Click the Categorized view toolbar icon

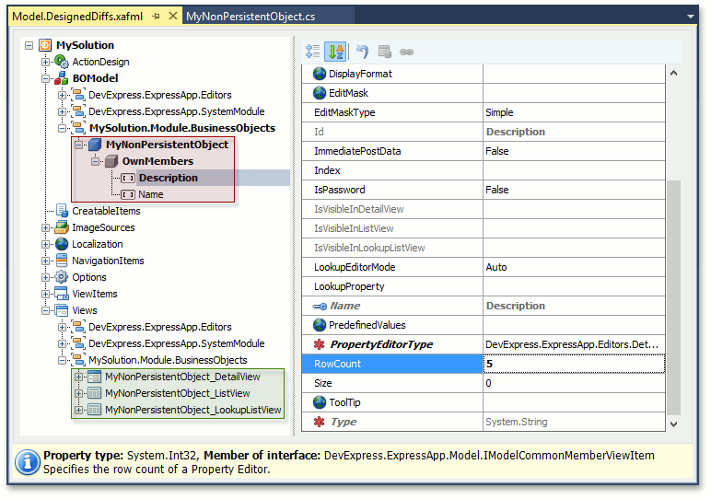point(313,52)
